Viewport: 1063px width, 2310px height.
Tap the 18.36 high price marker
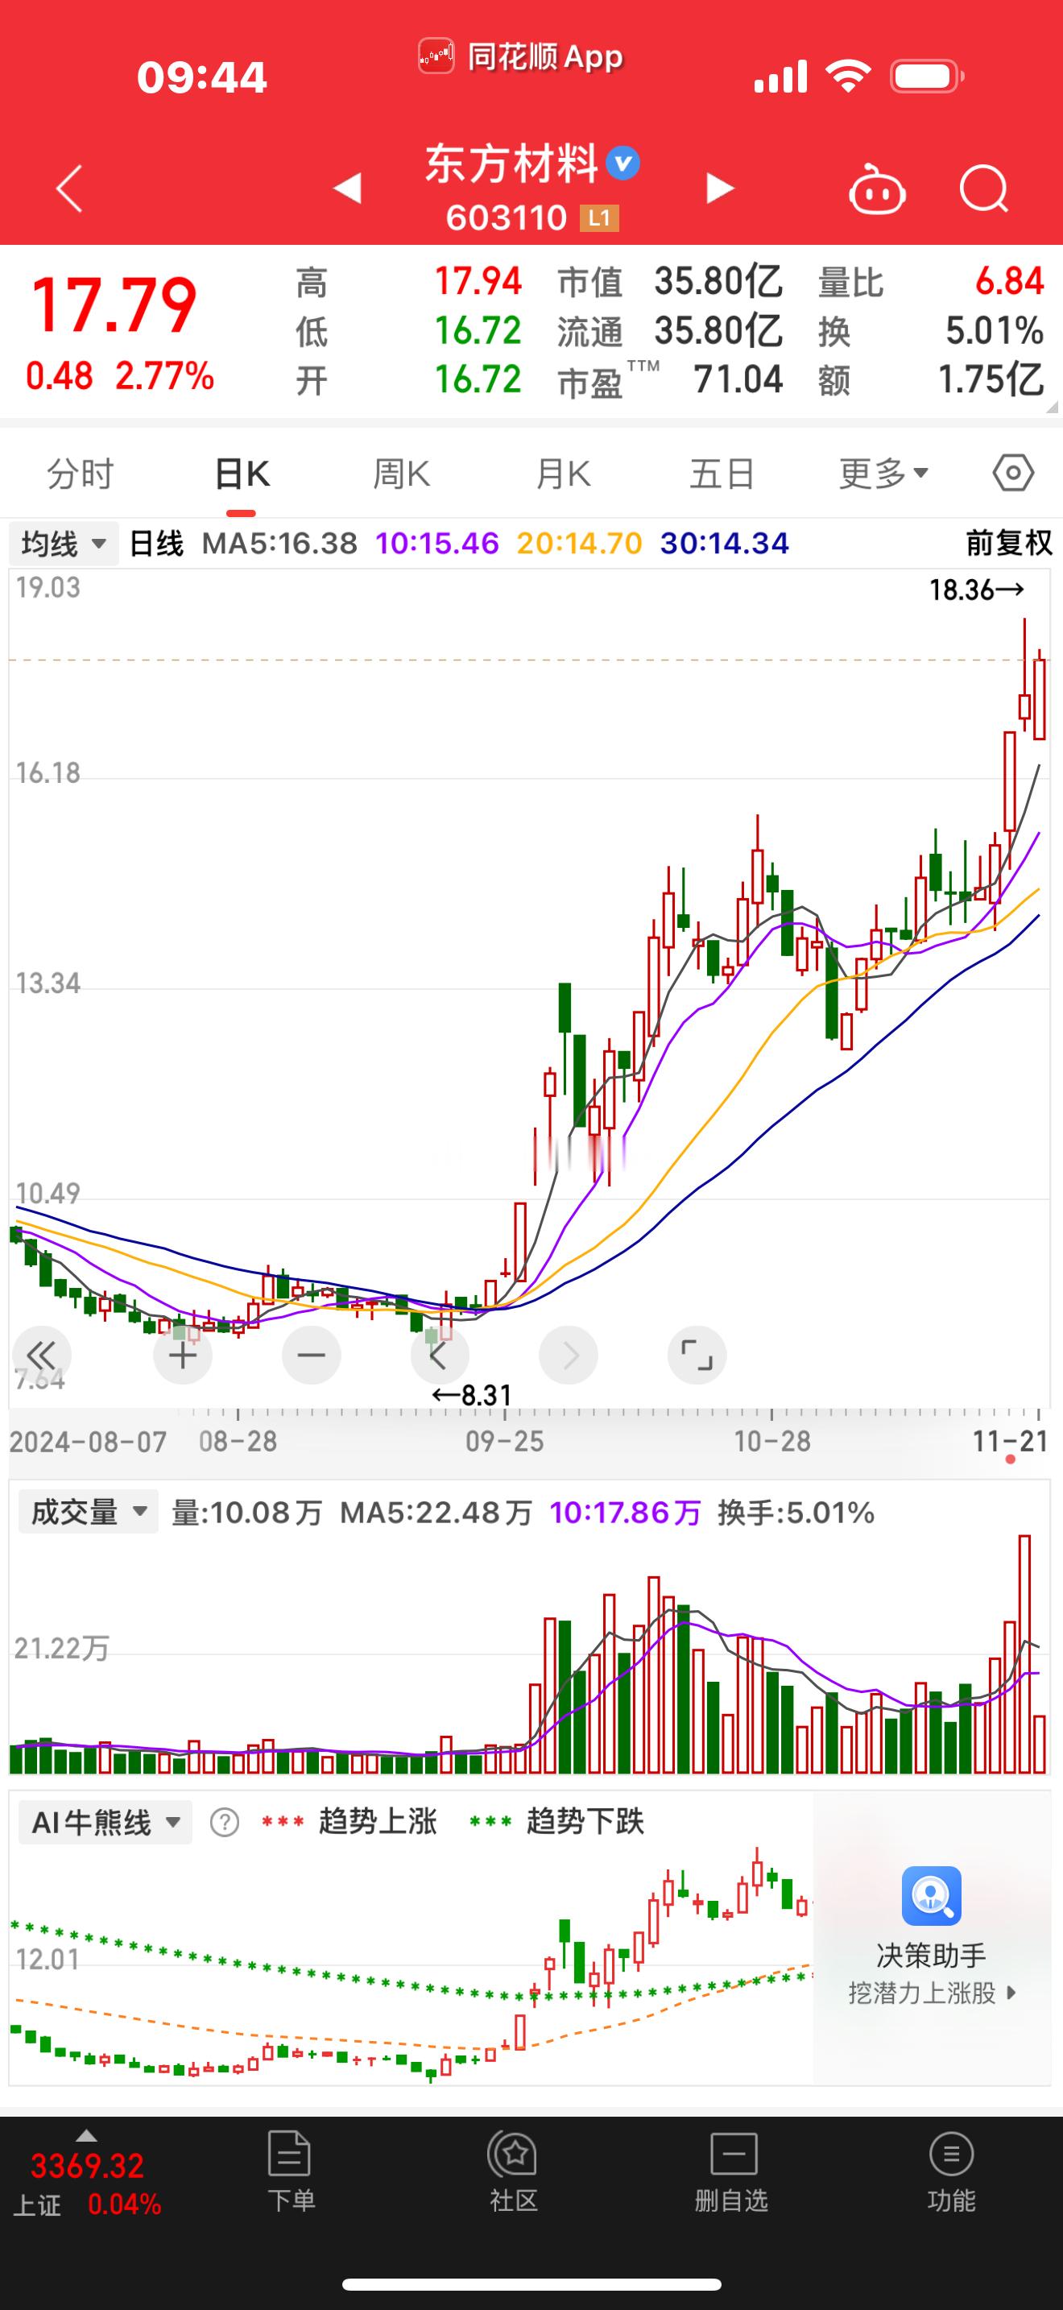click(976, 589)
